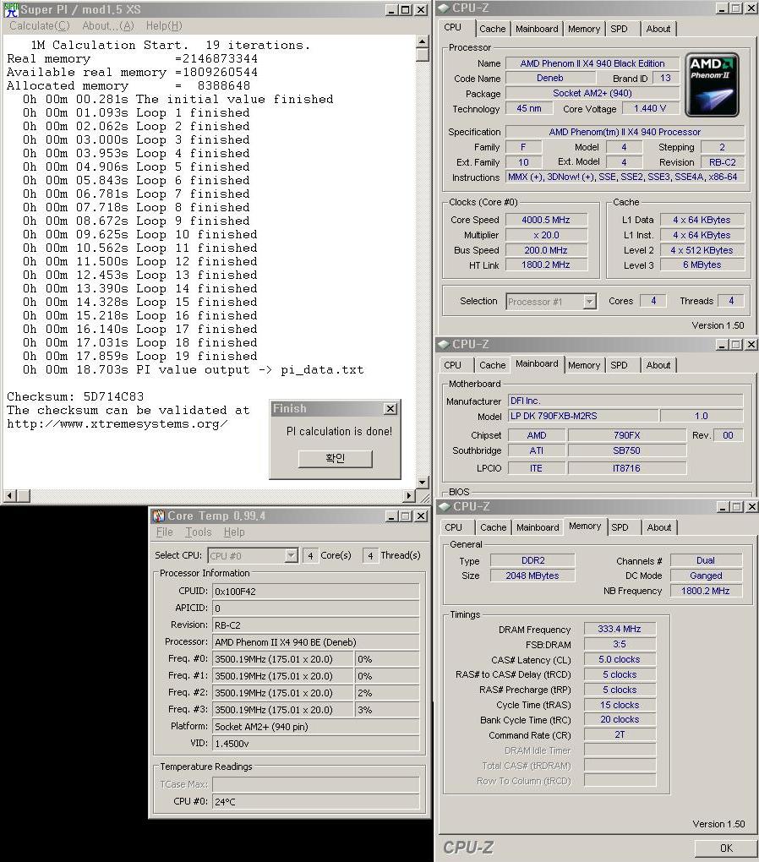Screen dimensions: 759x862
Task: Click the motherboard model LP DK 790FXB-M2RS
Action: [583, 416]
